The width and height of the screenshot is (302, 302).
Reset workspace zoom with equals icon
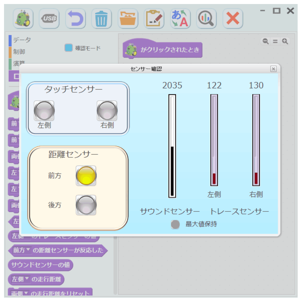pyautogui.click(x=275, y=41)
